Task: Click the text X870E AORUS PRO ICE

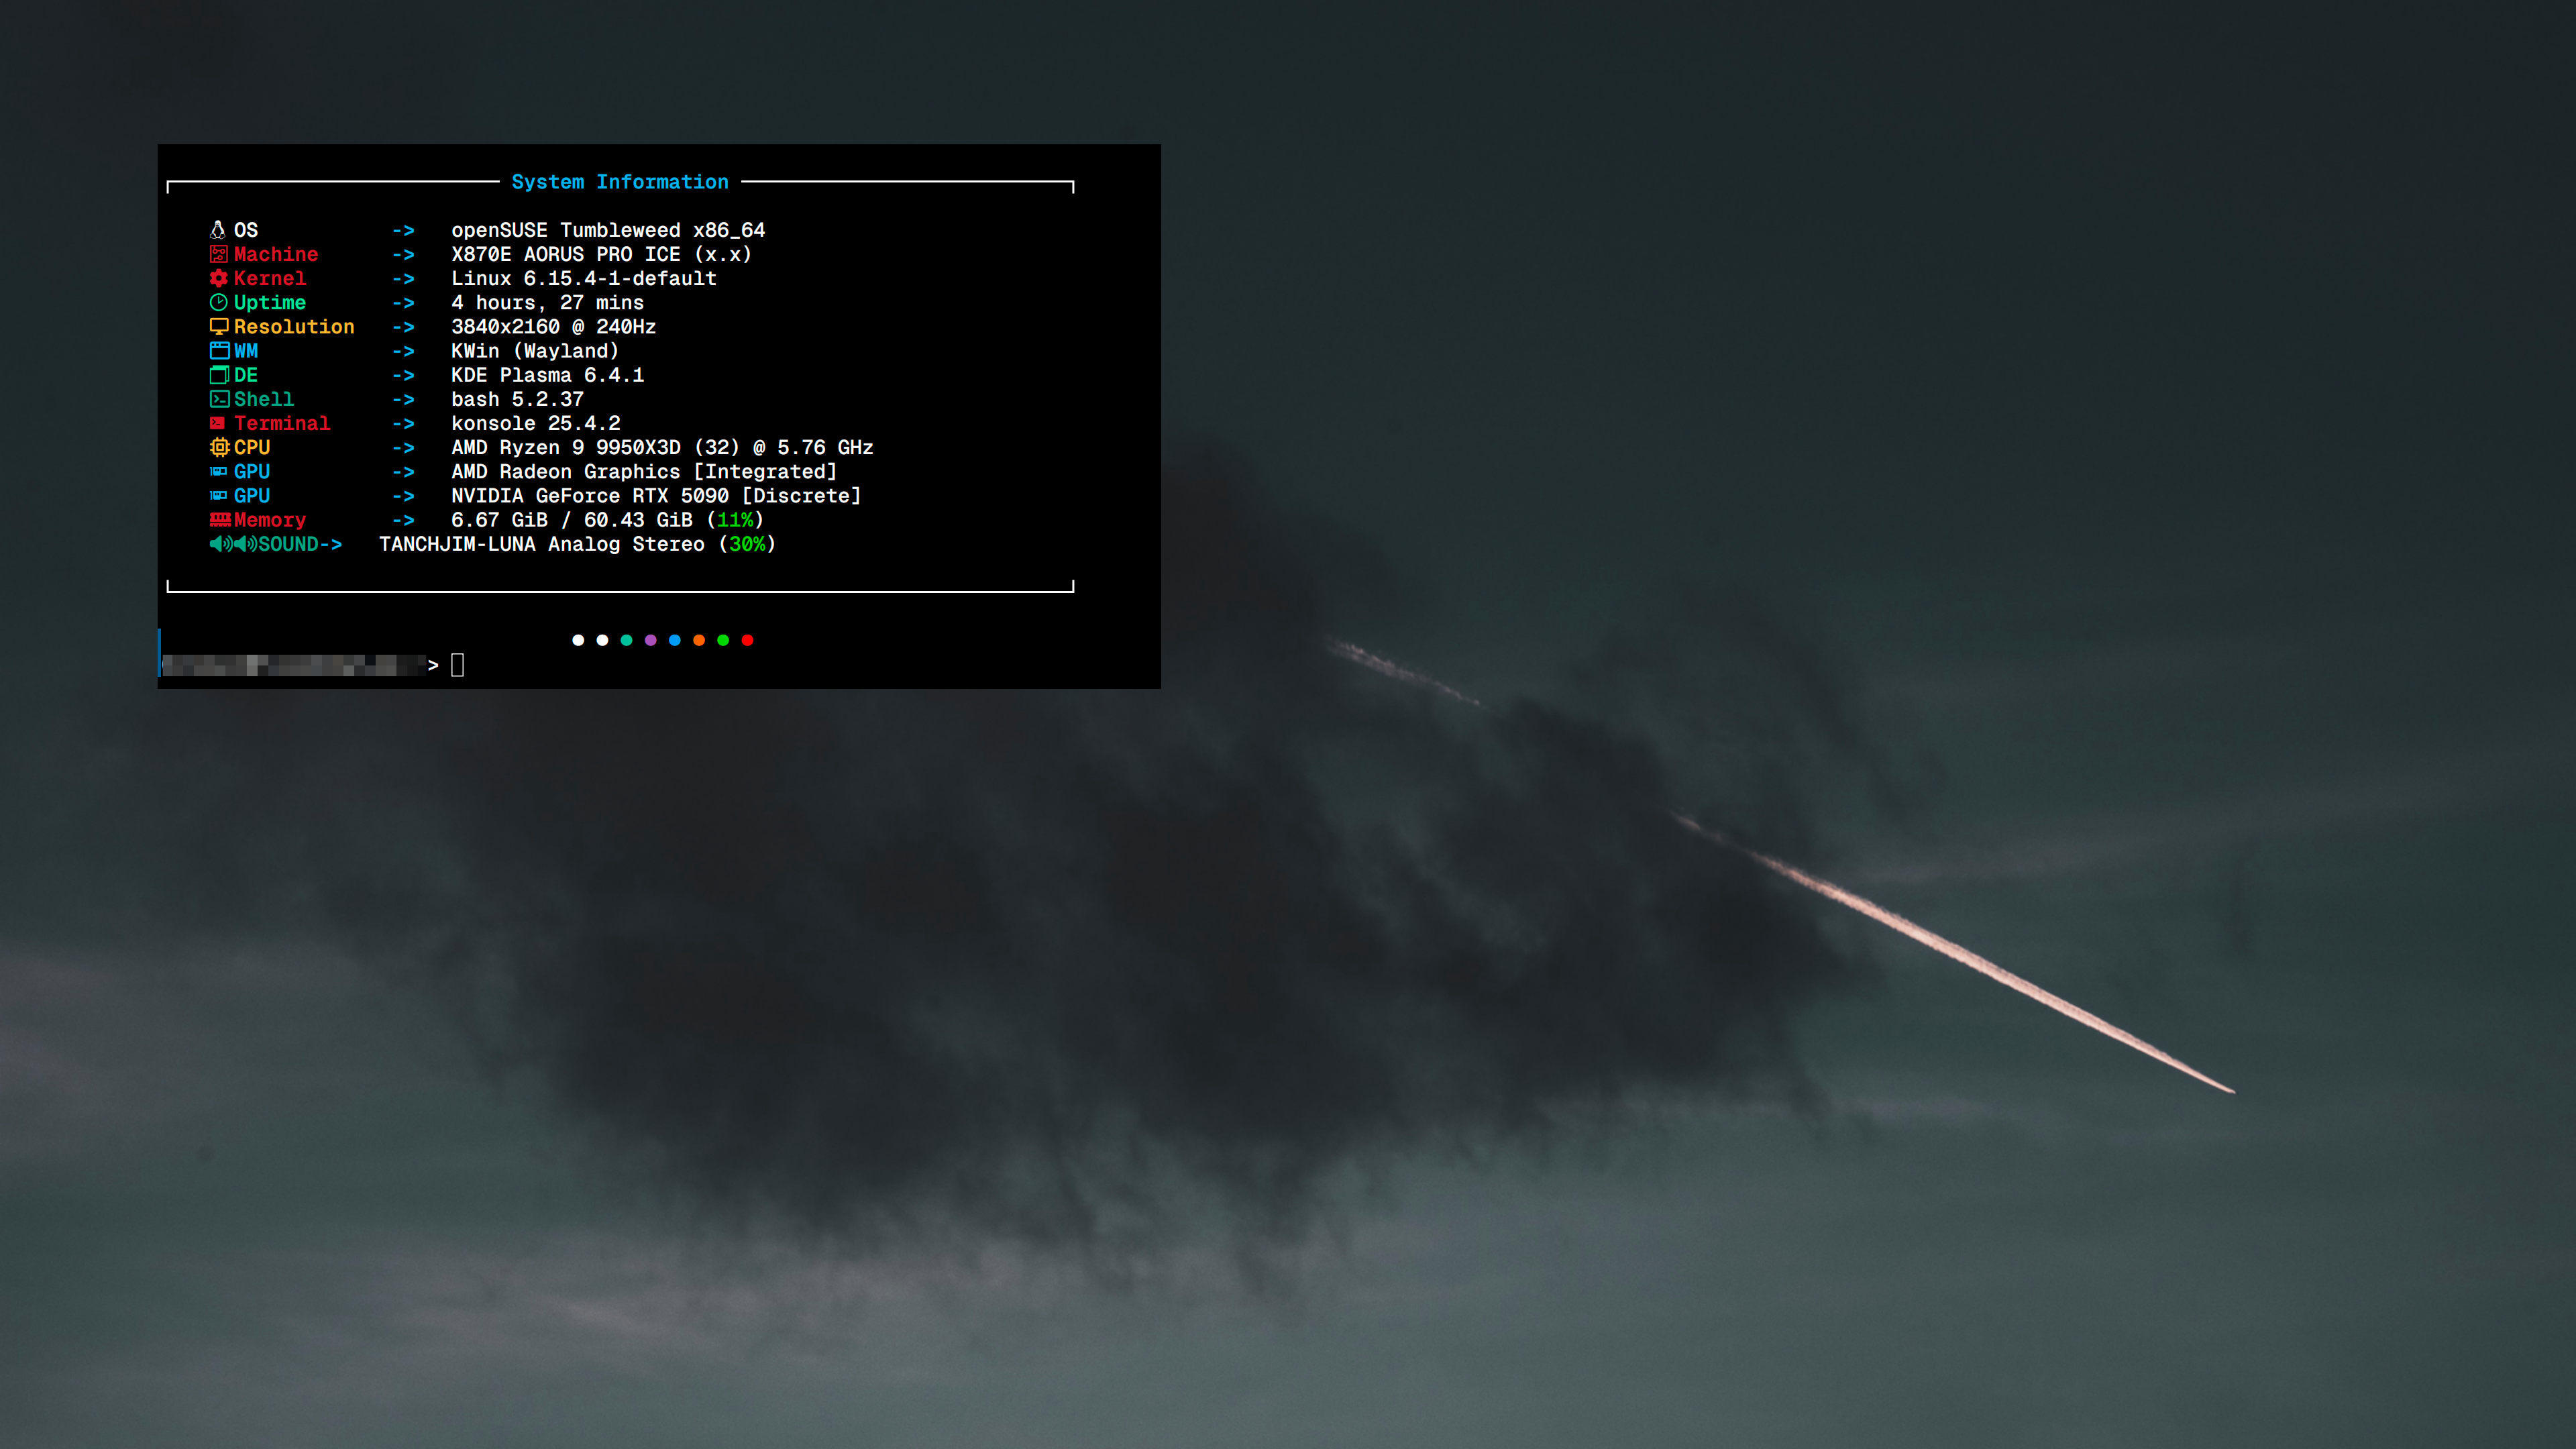Action: 566,254
